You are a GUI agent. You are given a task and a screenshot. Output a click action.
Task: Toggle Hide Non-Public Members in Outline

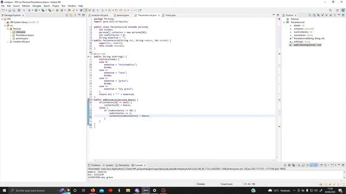327,15
